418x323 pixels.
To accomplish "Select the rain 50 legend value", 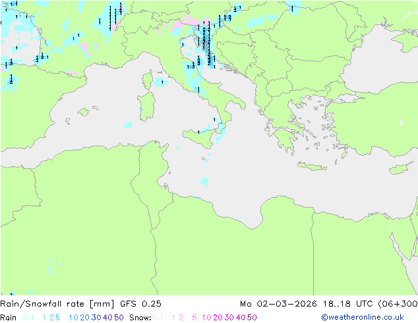I will click(x=119, y=318).
